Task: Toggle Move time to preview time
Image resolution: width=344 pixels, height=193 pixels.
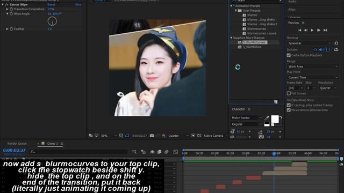Action: pos(289,110)
